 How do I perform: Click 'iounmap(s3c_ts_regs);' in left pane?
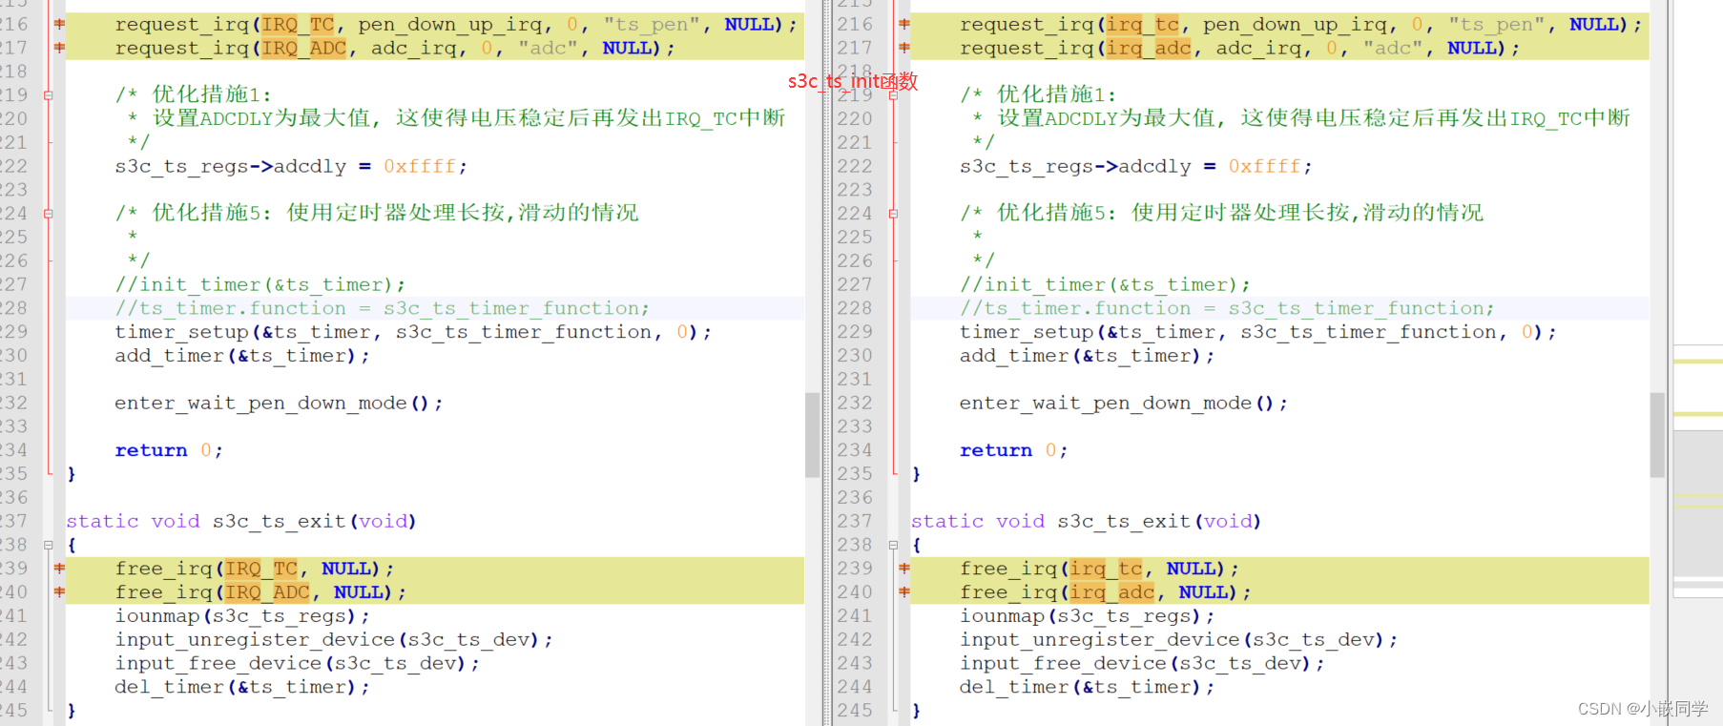[242, 616]
